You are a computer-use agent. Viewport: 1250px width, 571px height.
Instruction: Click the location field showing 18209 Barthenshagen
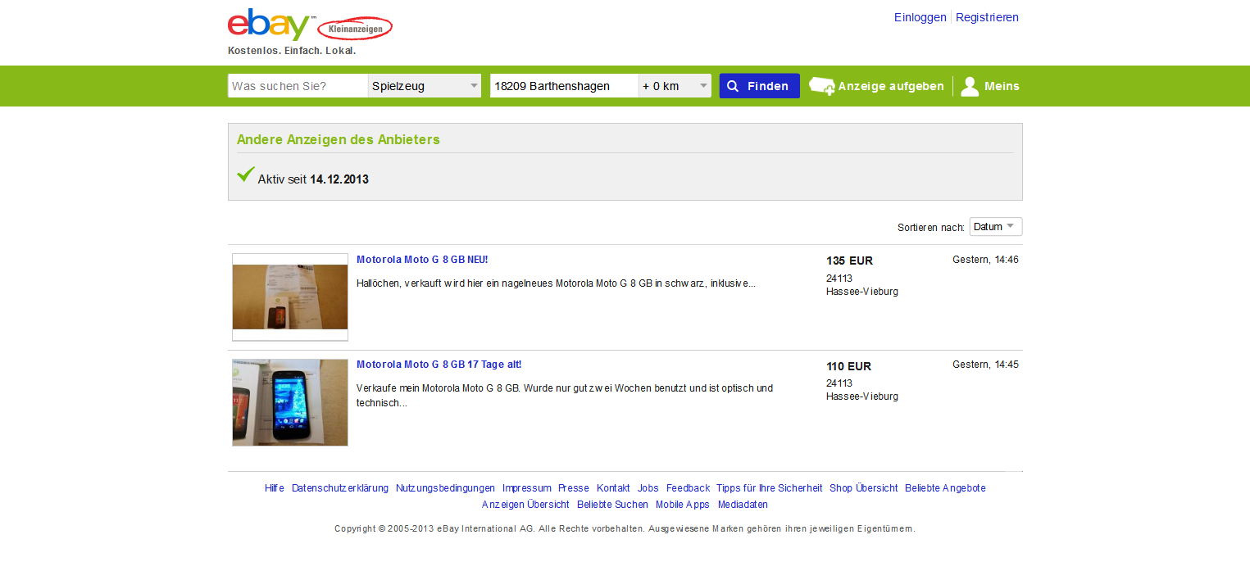[565, 86]
